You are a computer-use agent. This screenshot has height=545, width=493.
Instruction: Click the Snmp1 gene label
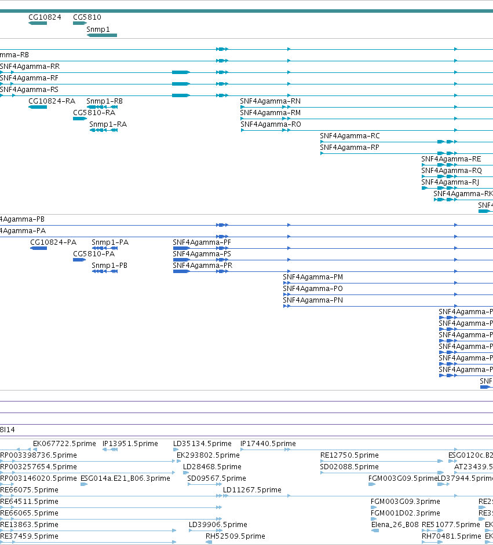98,29
